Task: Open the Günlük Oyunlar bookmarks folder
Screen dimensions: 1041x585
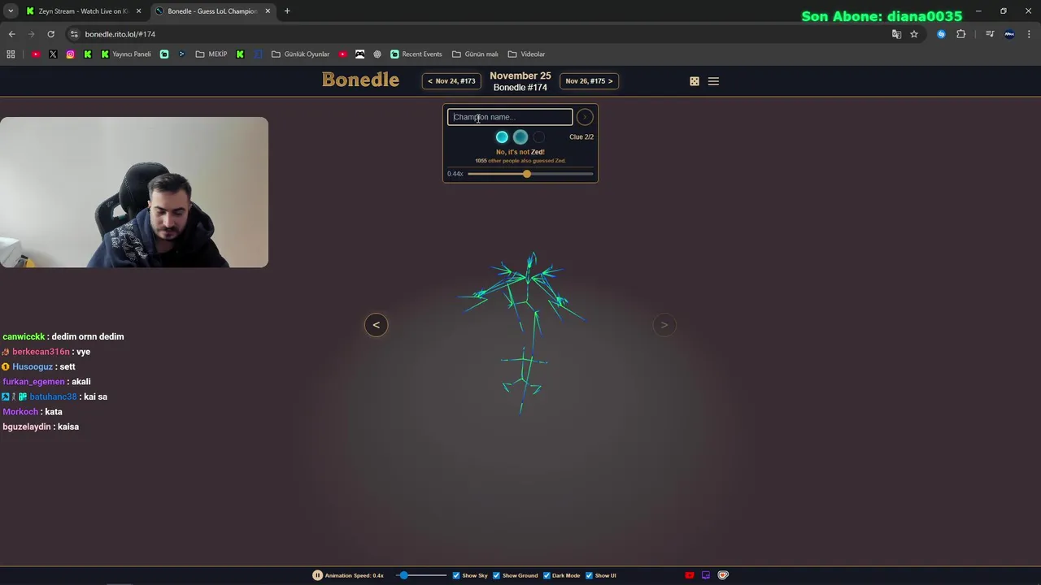Action: click(301, 54)
